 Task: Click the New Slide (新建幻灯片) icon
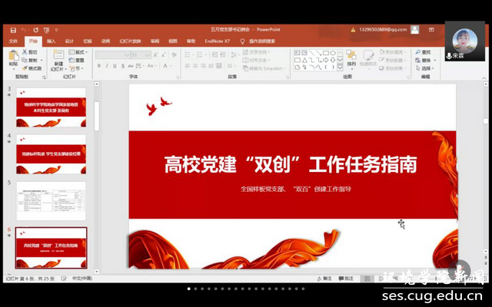coord(58,55)
